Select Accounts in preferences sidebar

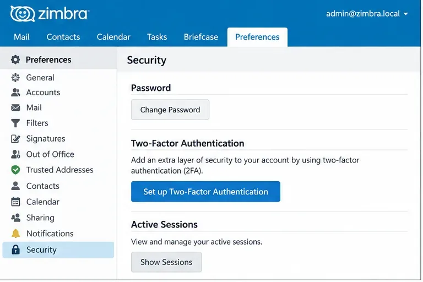tap(43, 93)
